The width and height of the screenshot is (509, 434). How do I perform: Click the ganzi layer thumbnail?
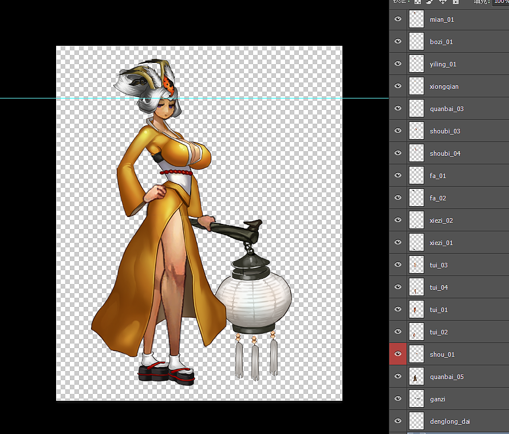(416, 399)
